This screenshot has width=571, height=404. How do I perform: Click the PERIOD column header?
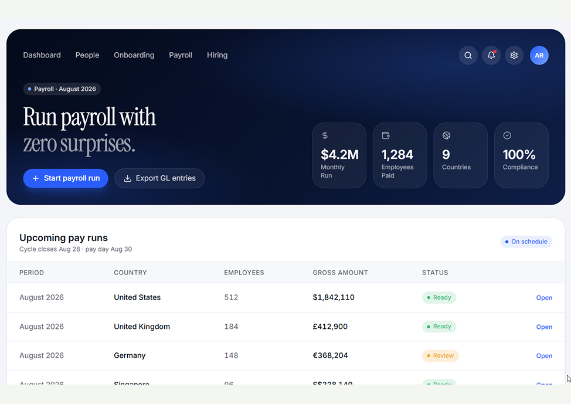pyautogui.click(x=32, y=273)
